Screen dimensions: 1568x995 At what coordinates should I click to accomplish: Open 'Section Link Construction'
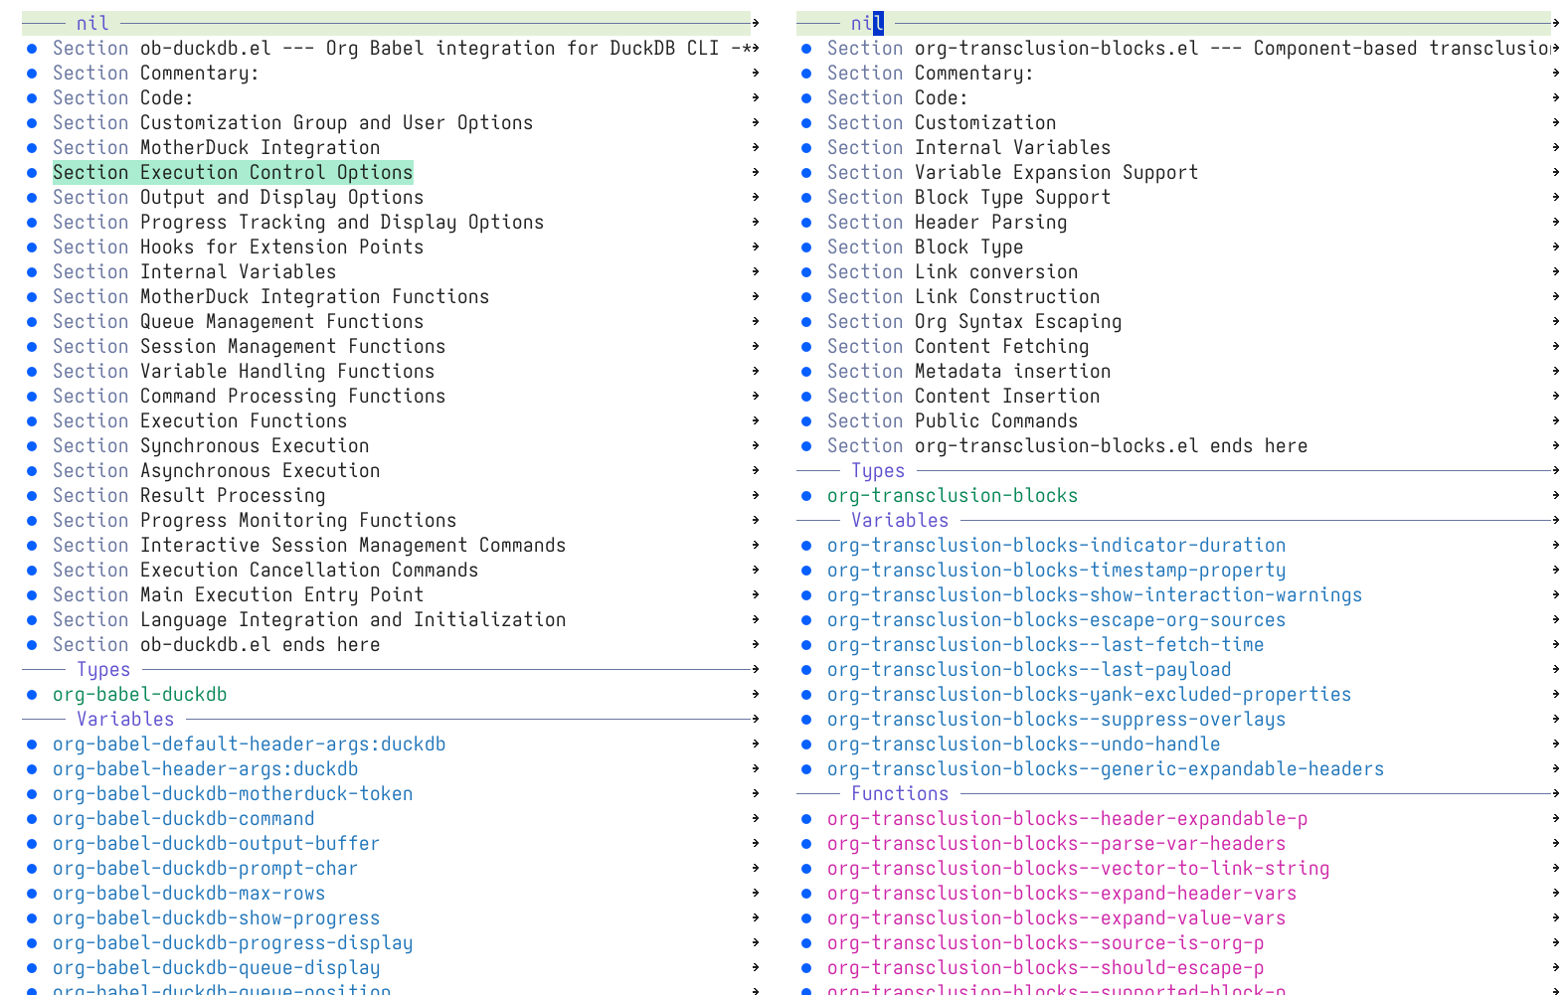[x=963, y=296]
